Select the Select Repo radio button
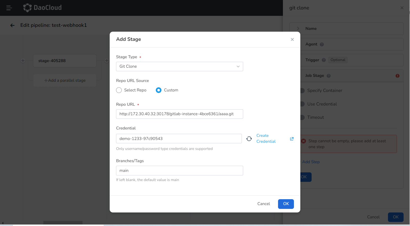 tap(119, 90)
